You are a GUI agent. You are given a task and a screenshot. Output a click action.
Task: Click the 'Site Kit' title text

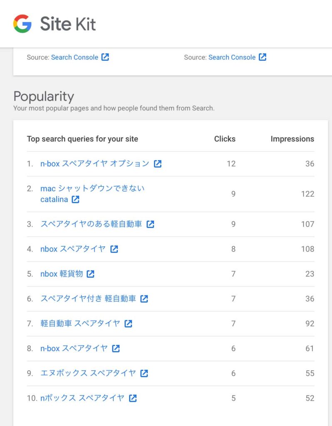pos(68,24)
